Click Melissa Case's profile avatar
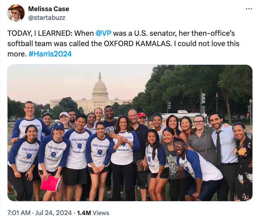The width and height of the screenshot is (260, 221). coord(16,13)
